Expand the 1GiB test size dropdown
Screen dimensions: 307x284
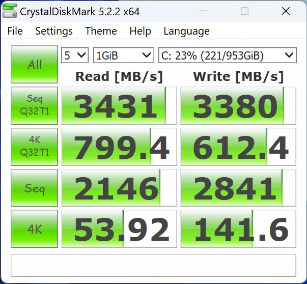tap(124, 55)
